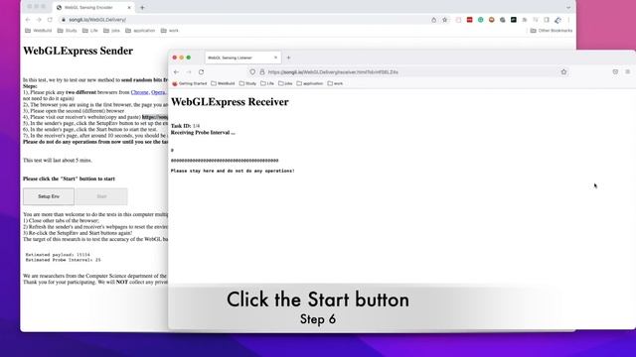The height and width of the screenshot is (357, 636).
Task: Open the Getting Started bookmark in Firefox
Action: 190,83
